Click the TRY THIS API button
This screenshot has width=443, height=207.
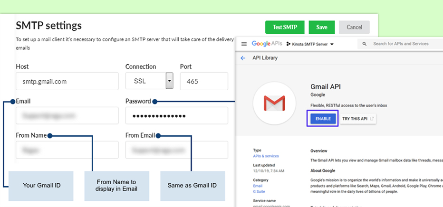click(357, 119)
